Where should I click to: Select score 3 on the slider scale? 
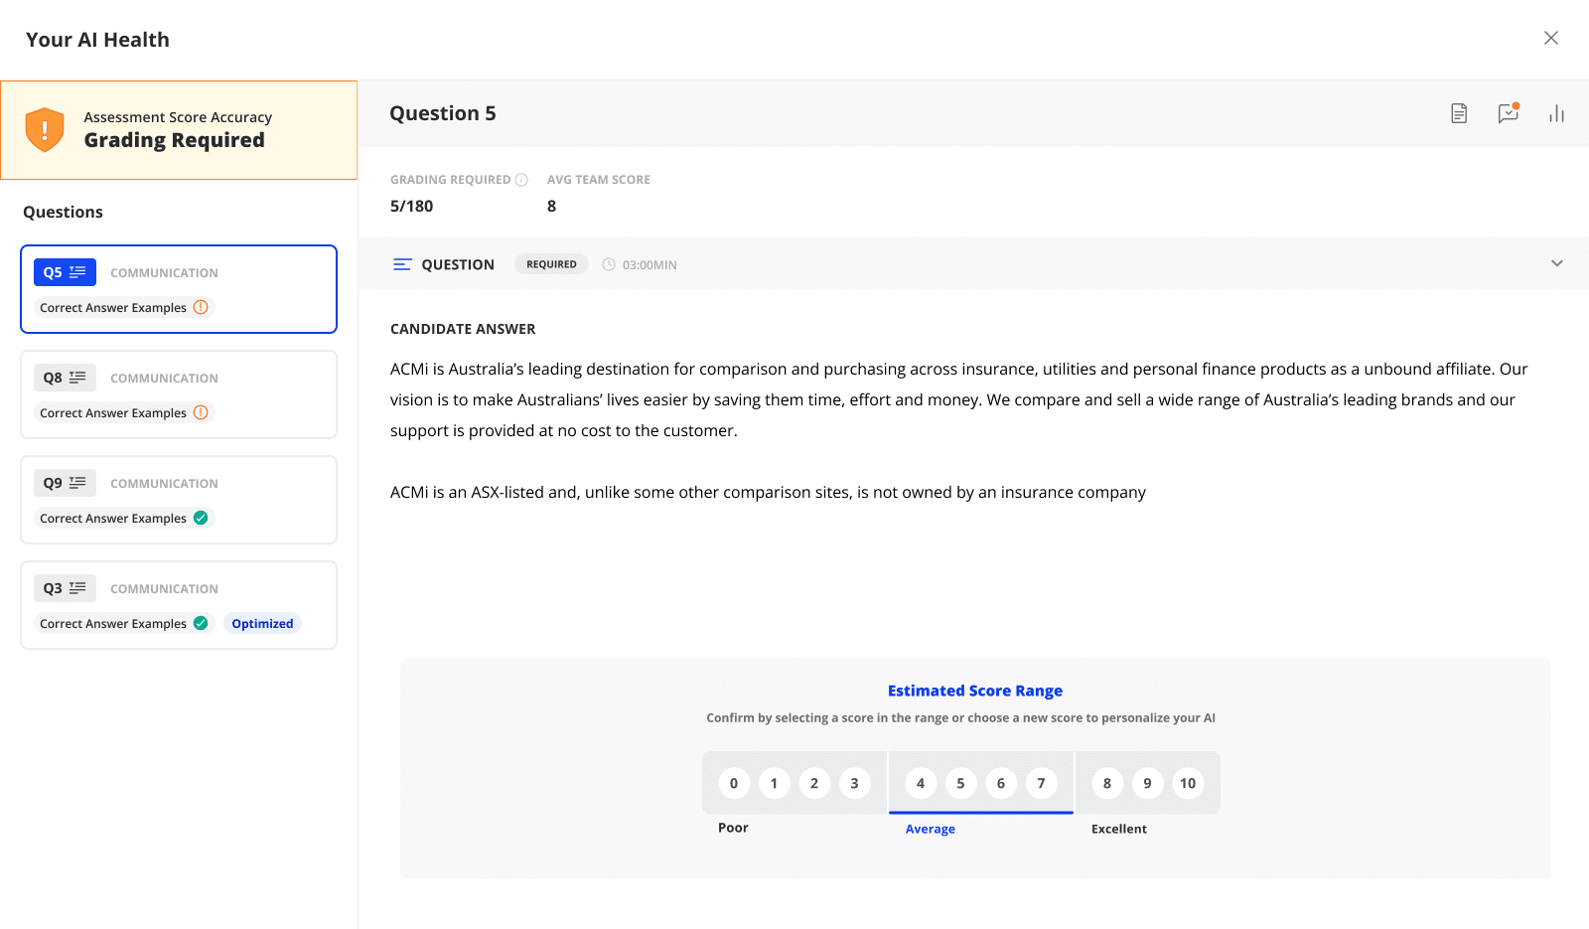coord(854,783)
